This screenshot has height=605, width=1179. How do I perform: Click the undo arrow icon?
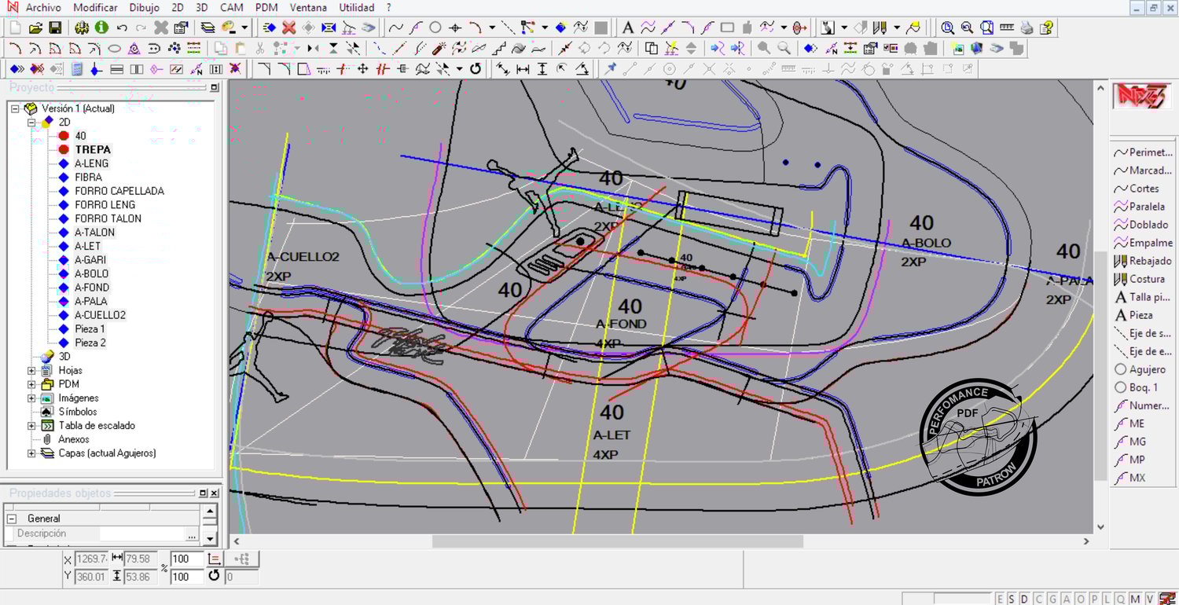click(x=122, y=27)
